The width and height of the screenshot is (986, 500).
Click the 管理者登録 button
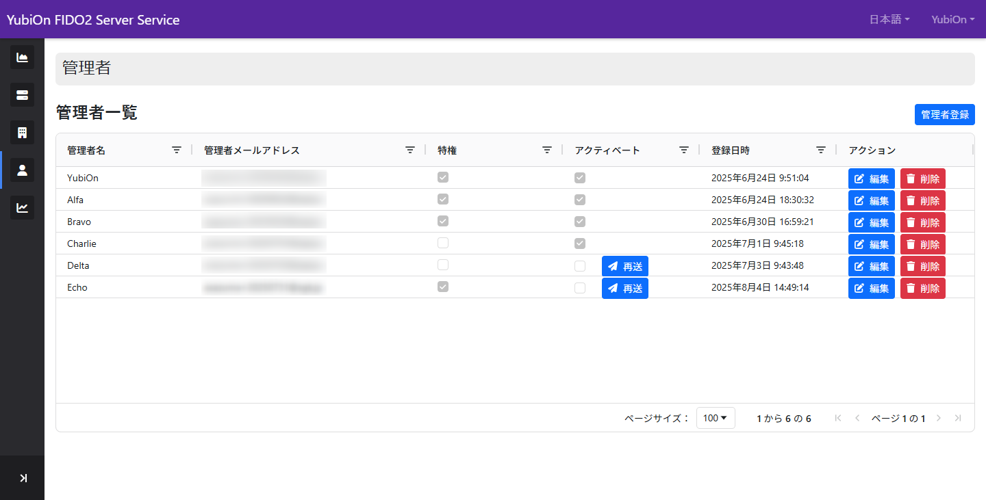[945, 115]
